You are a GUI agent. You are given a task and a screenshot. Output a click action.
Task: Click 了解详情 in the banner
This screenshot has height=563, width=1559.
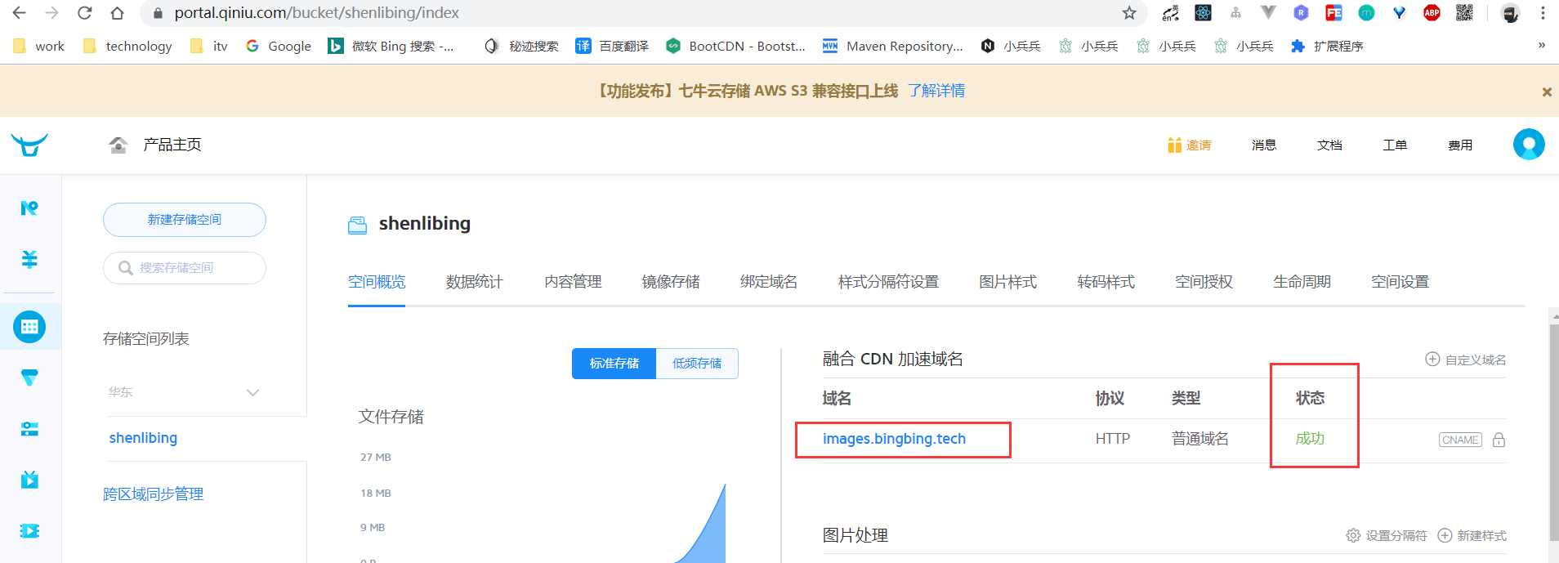[x=936, y=91]
